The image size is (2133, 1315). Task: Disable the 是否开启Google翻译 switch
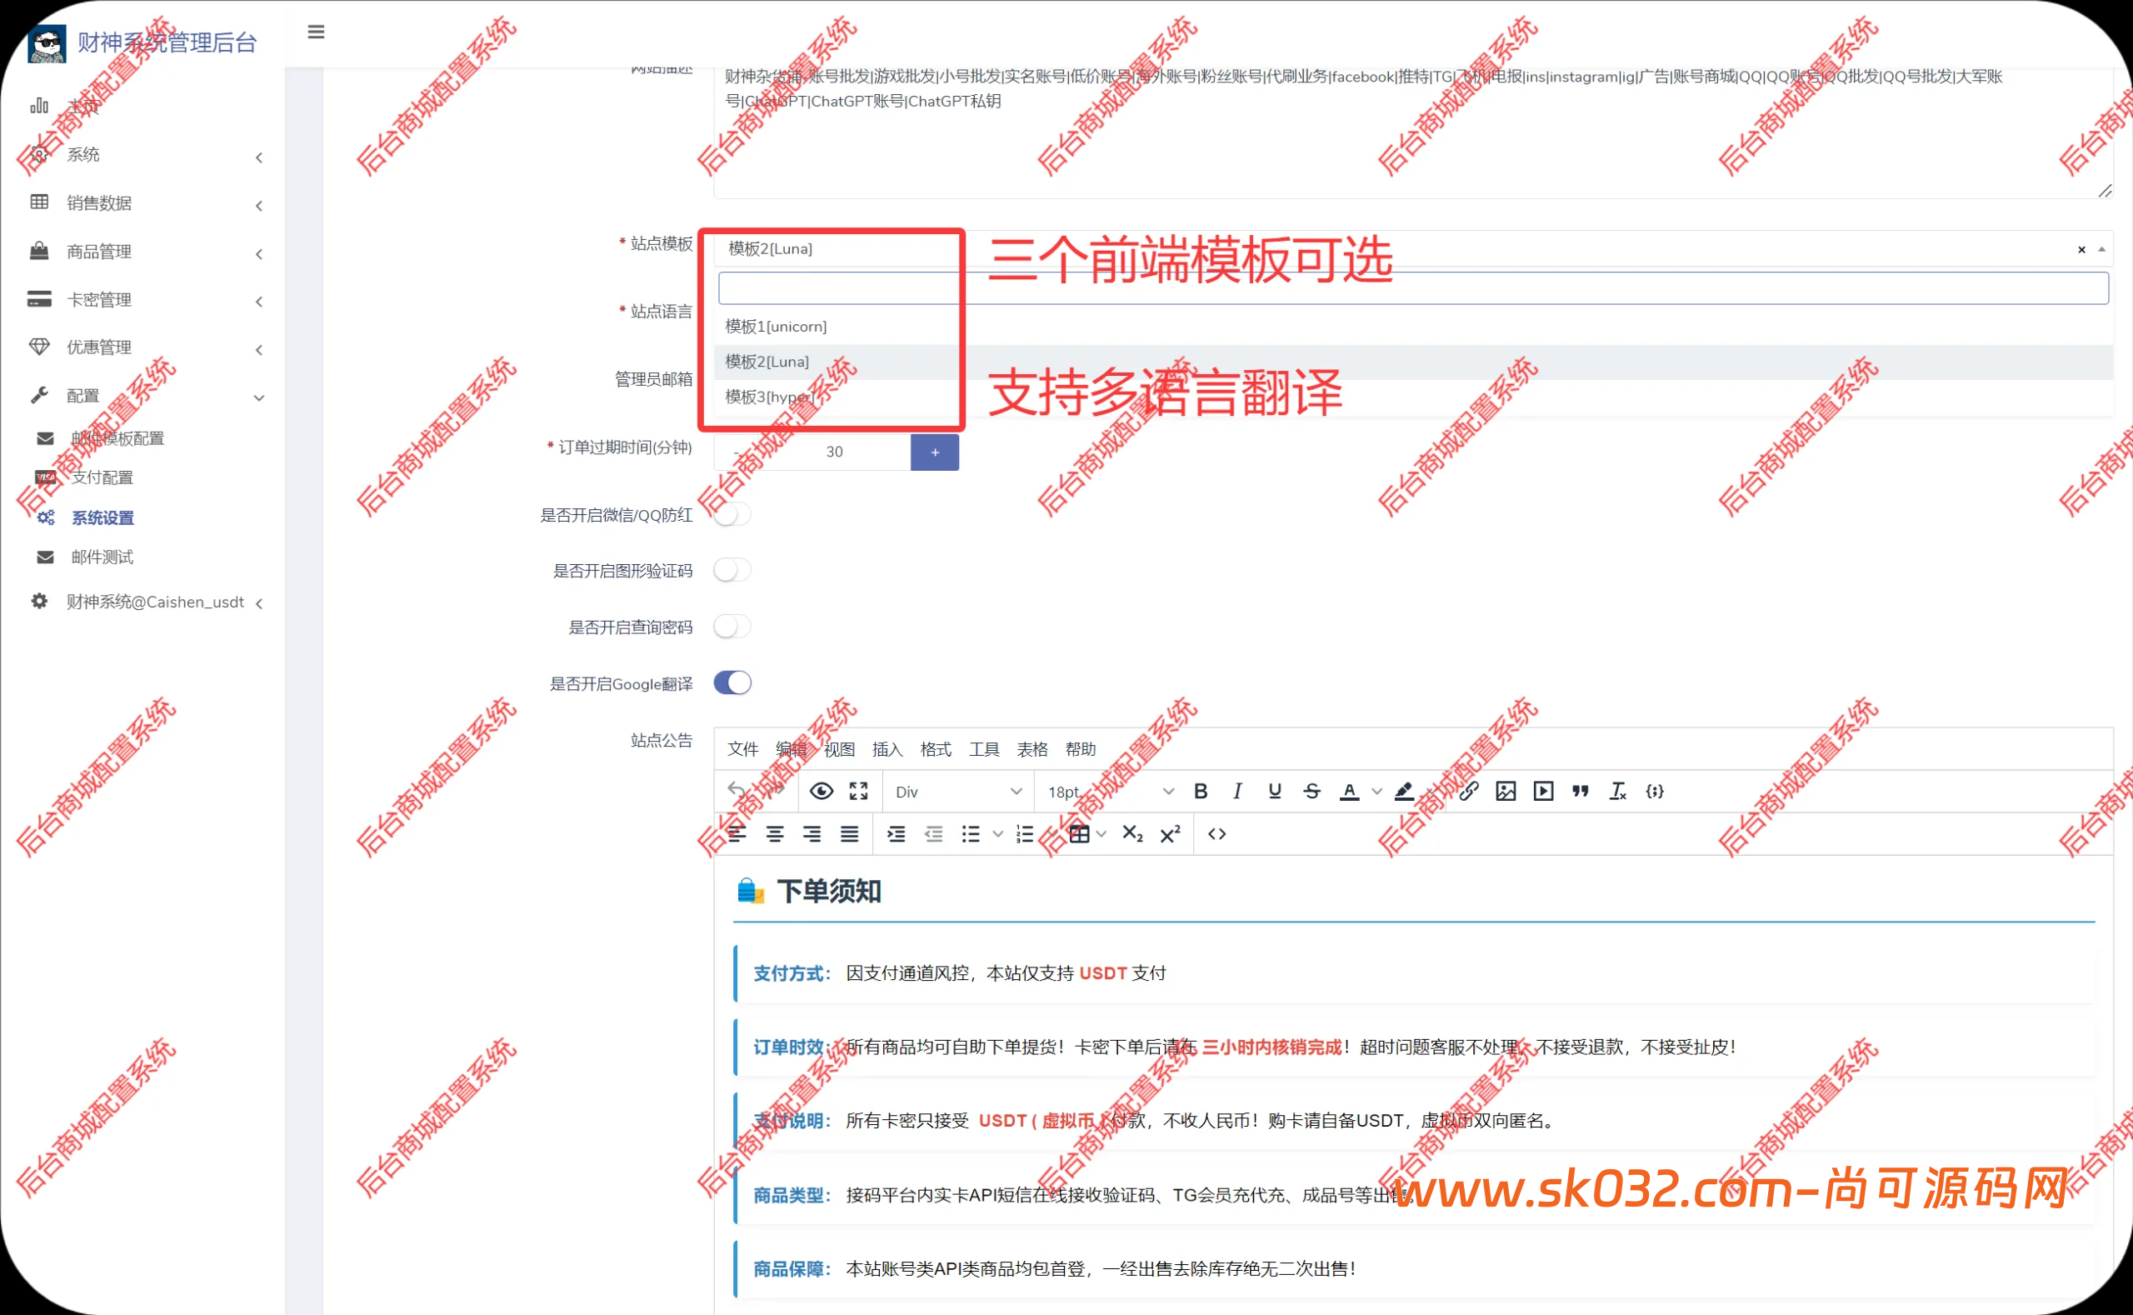732,682
